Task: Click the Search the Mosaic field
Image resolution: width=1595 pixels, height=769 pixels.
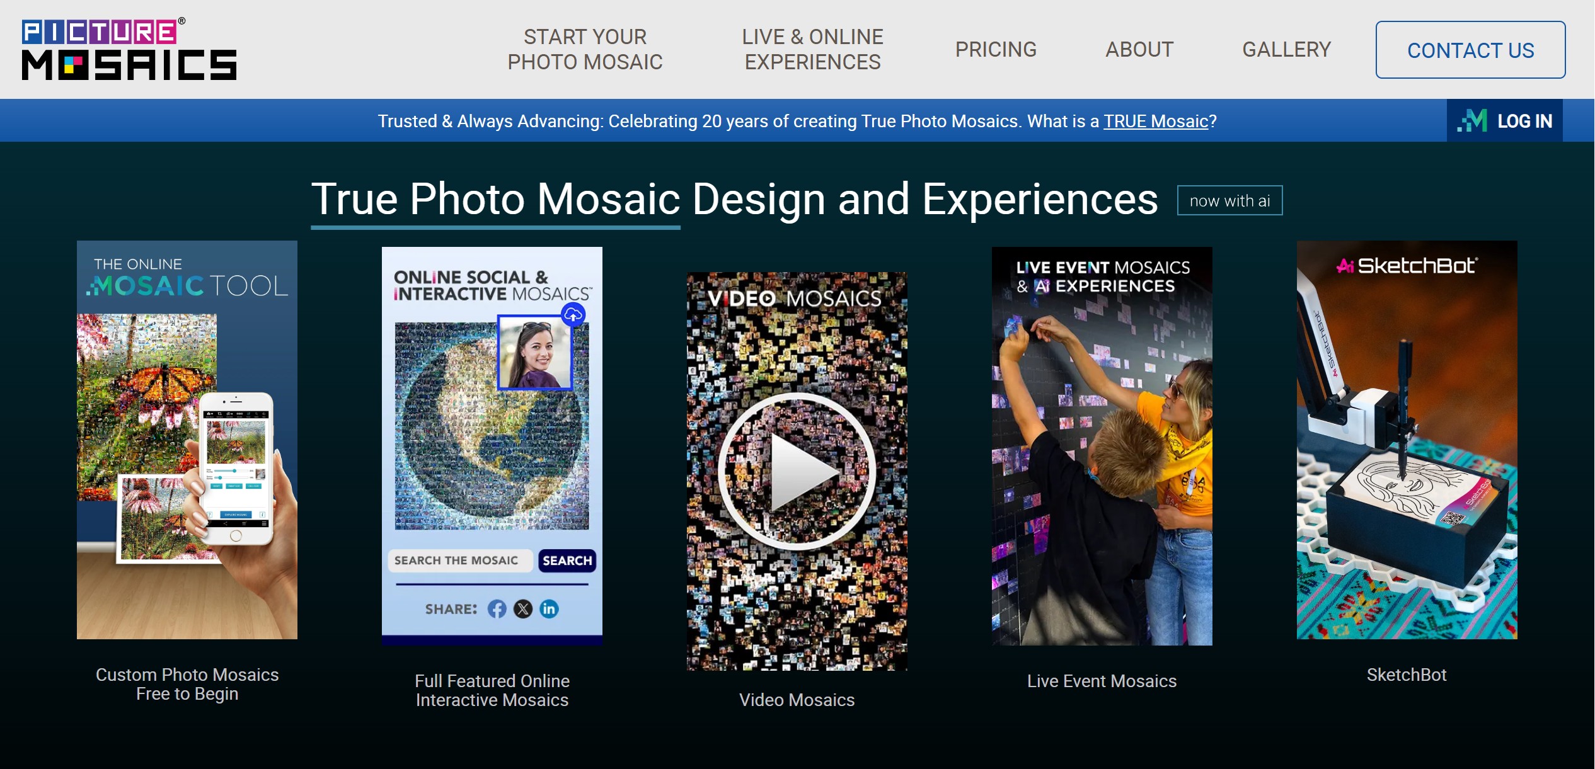Action: point(459,561)
